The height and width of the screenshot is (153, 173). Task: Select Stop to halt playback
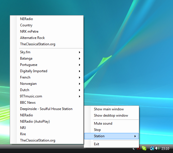click(x=111, y=130)
